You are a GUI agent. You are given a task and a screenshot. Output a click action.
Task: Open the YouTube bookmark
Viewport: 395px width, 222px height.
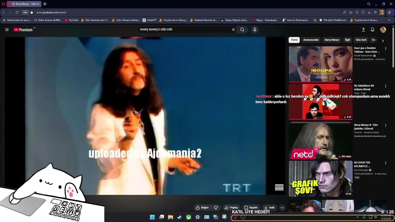tap(71, 20)
